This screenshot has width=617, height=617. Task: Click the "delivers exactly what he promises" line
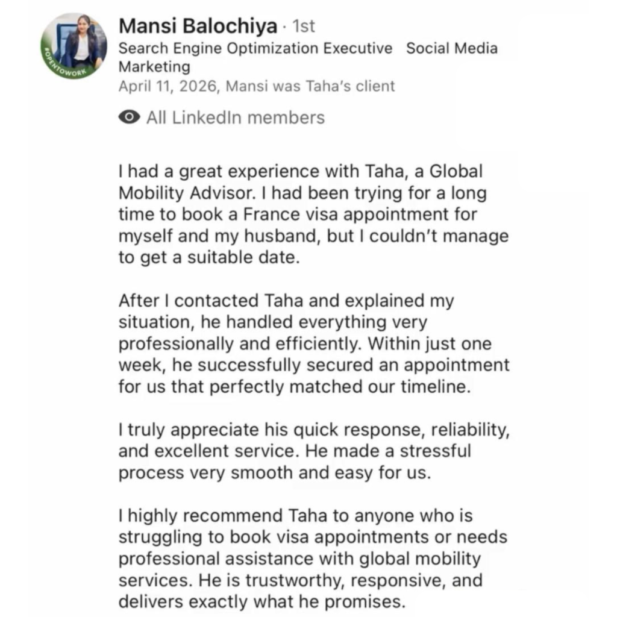260,601
